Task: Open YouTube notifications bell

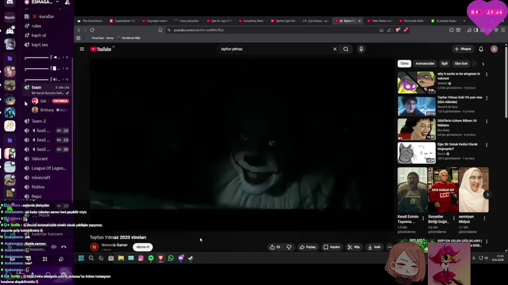Action: point(481,49)
